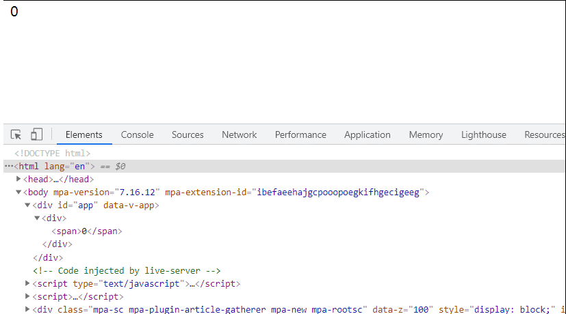This screenshot has height=314, width=566.
Task: Select the span element containing 0
Action: pyautogui.click(x=87, y=231)
